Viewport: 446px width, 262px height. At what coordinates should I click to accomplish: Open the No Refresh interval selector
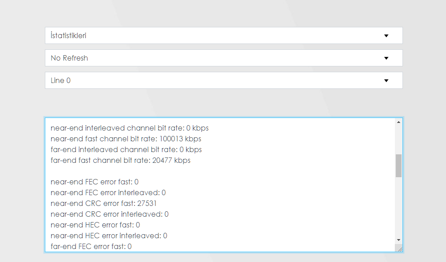(x=224, y=58)
